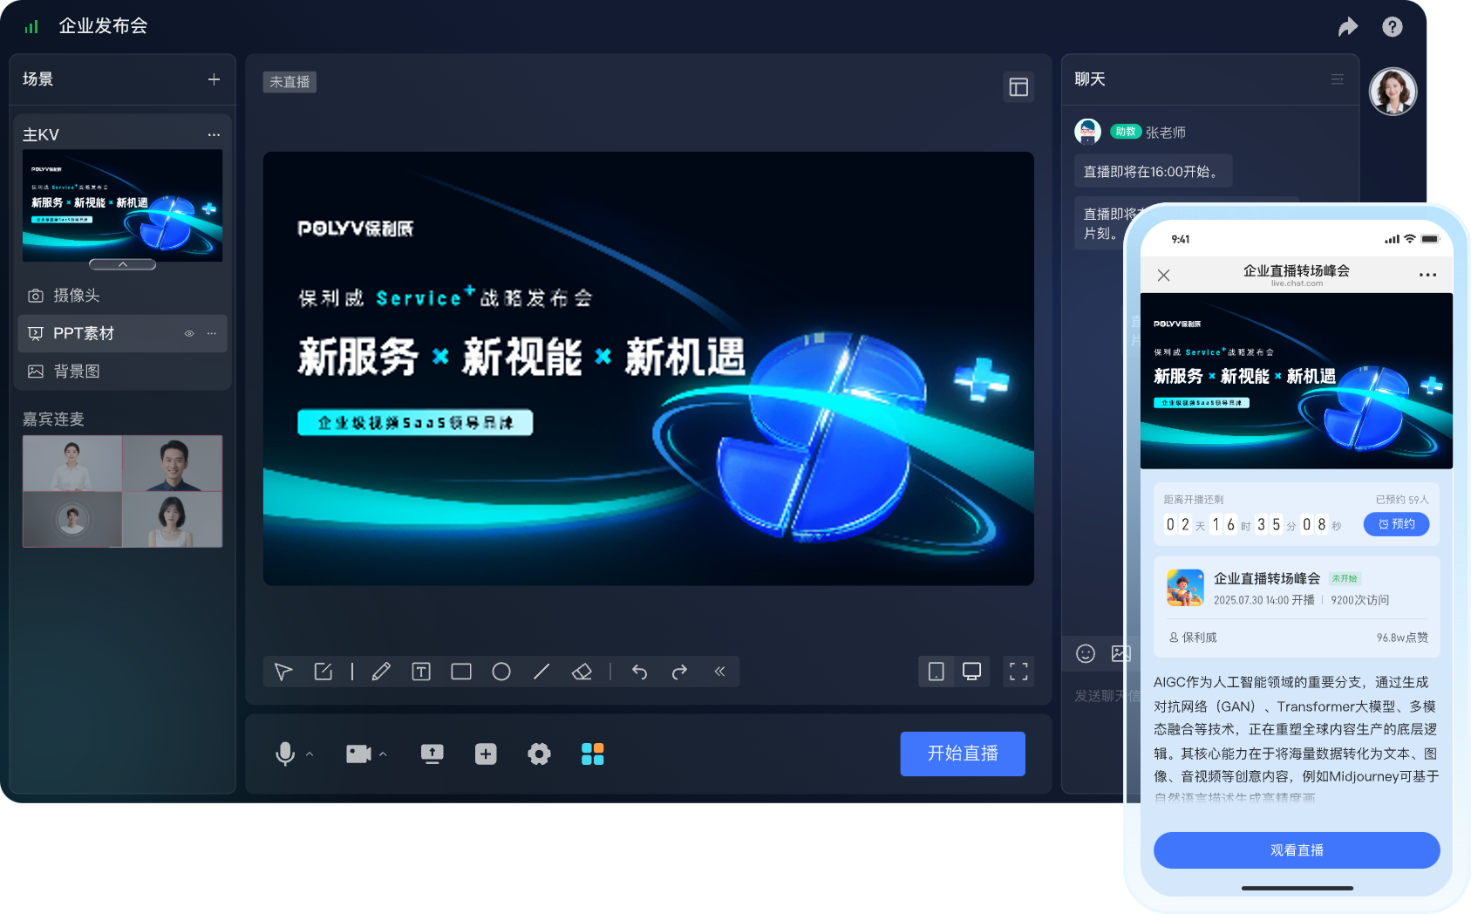
Task: Click the 主KV scene thumbnail
Action: click(123, 205)
